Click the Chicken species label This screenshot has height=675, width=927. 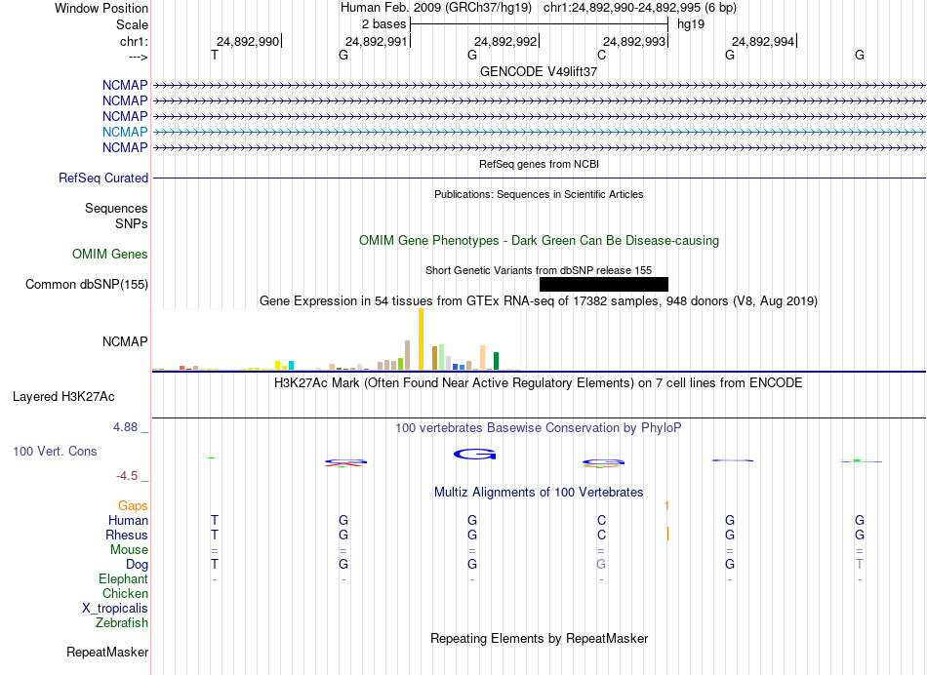tap(125, 593)
